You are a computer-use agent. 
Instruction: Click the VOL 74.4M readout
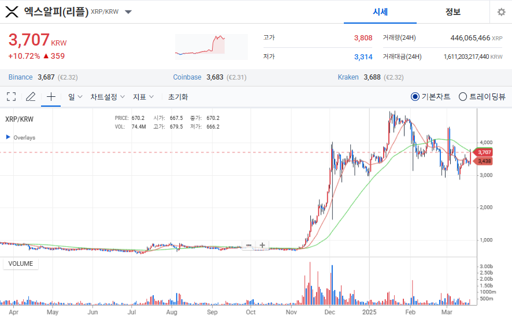tap(130, 126)
